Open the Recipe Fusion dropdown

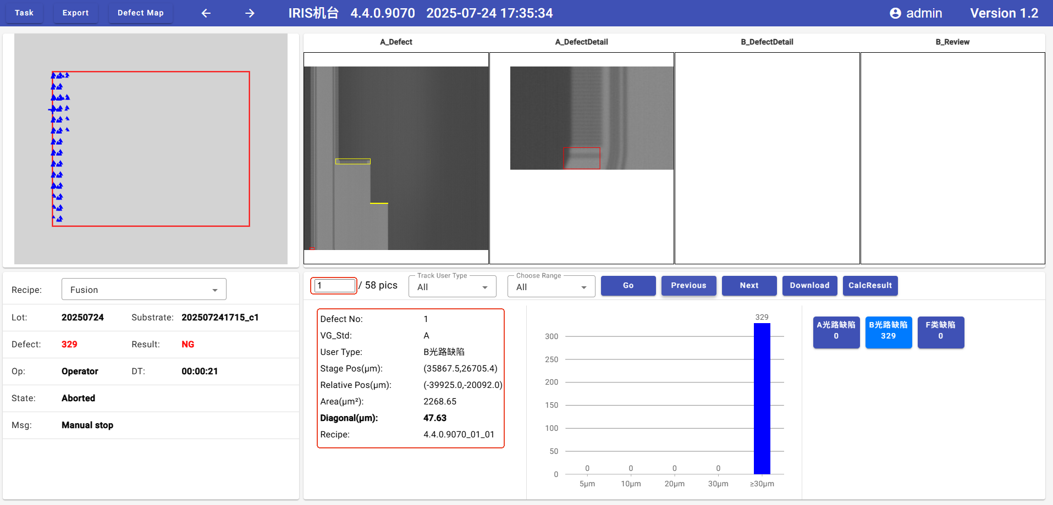(144, 290)
